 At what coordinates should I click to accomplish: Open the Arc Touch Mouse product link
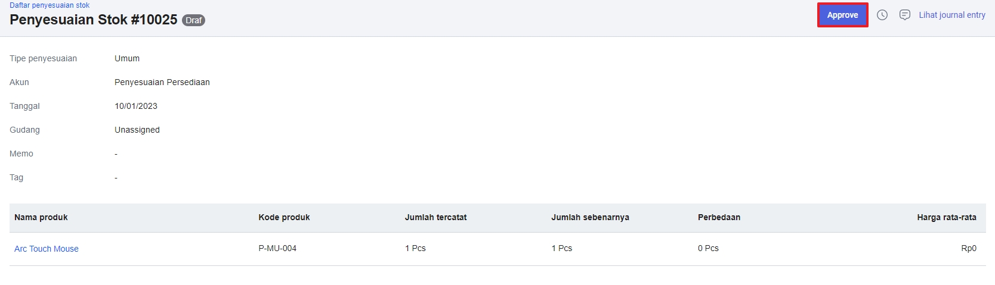point(47,249)
